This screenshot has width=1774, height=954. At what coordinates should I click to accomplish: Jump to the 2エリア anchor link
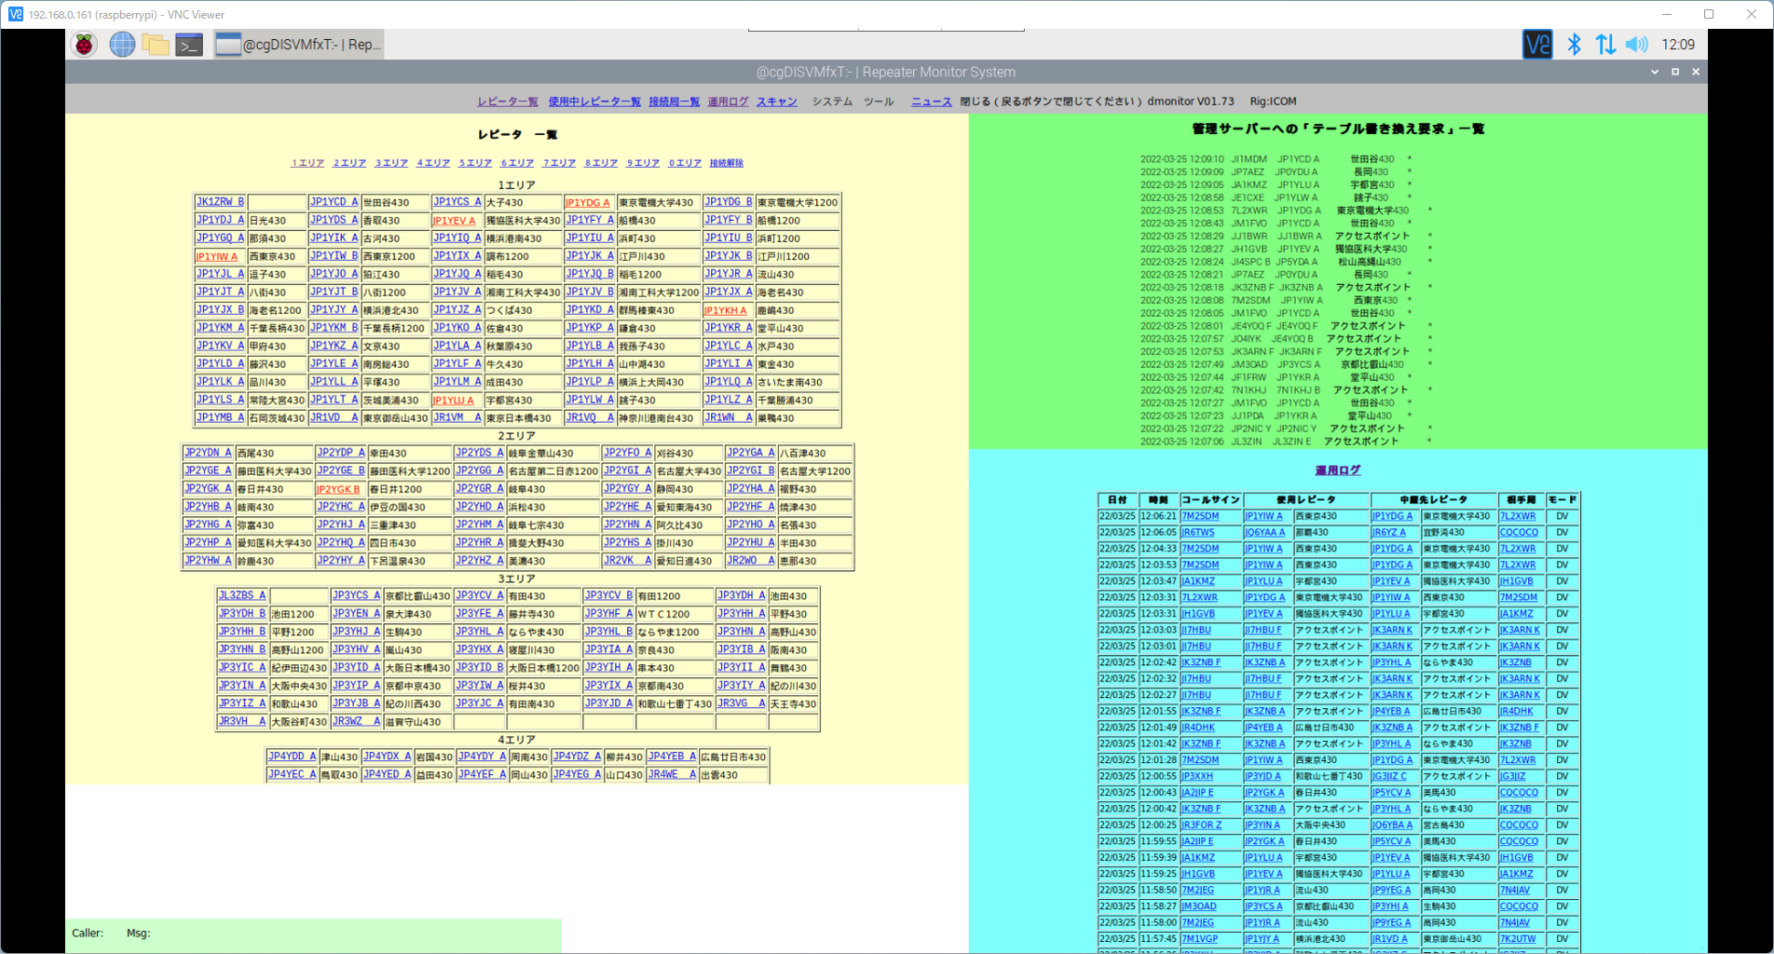click(349, 163)
